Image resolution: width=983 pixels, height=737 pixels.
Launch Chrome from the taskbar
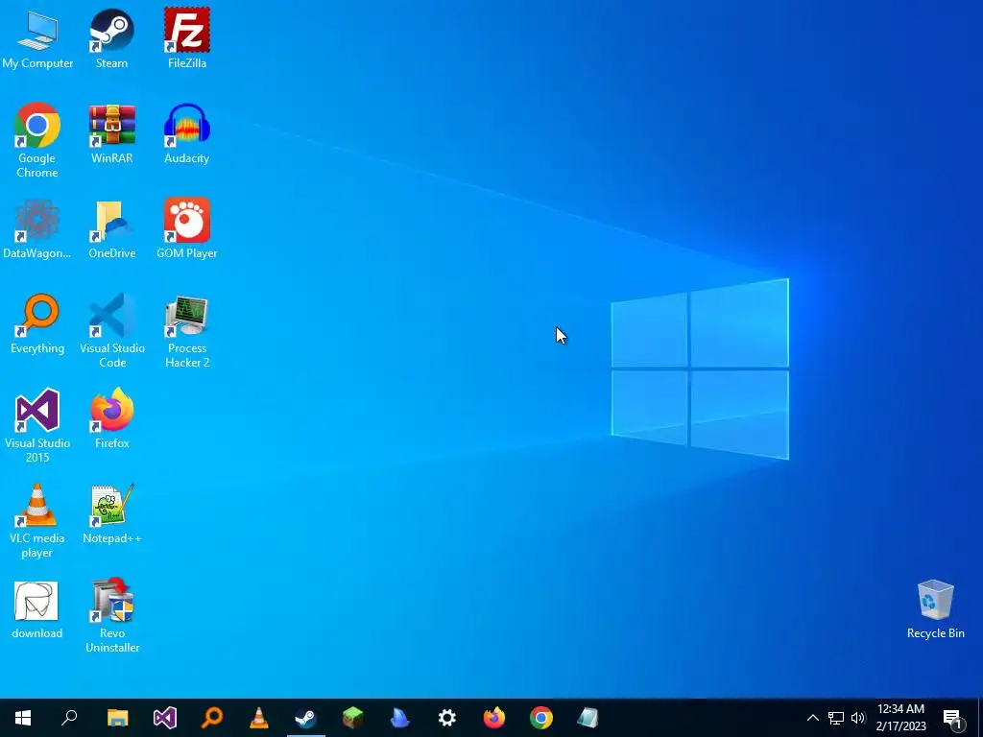pyautogui.click(x=541, y=718)
